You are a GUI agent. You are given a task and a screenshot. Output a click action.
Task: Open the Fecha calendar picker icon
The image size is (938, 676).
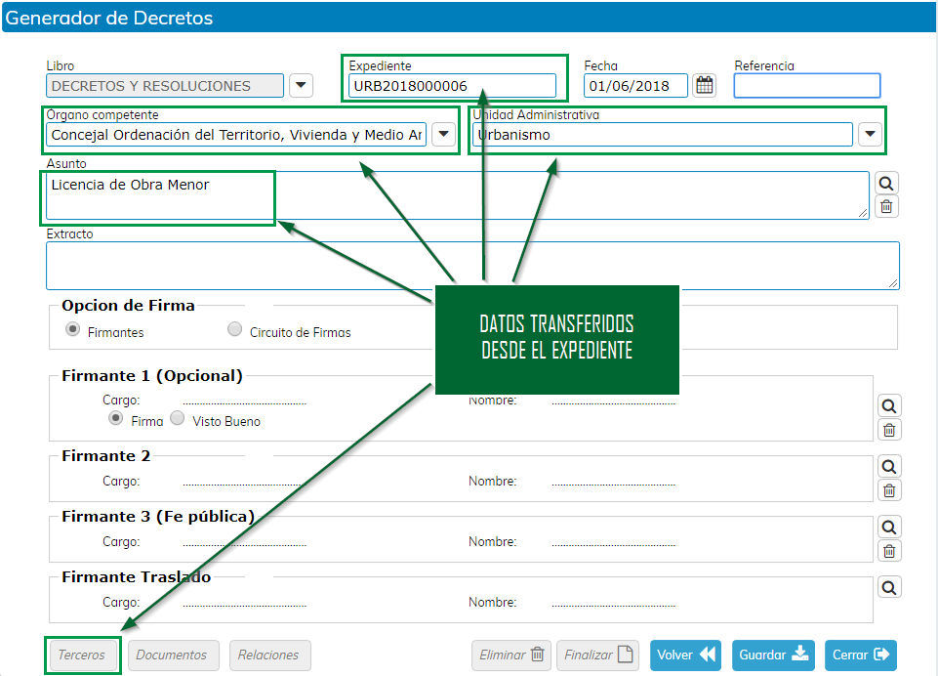tap(704, 86)
